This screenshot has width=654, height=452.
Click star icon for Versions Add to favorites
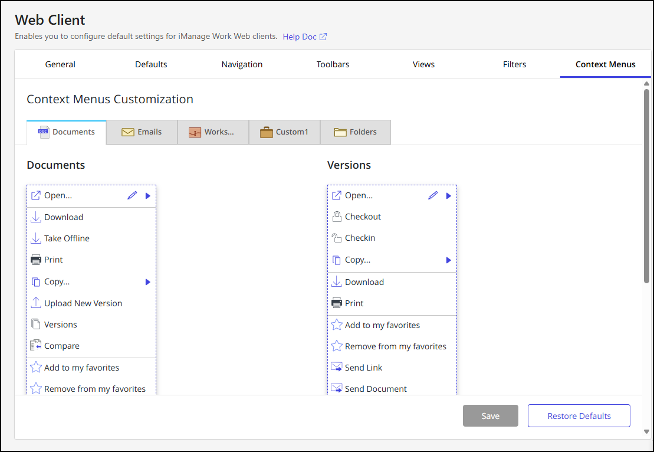tap(337, 325)
